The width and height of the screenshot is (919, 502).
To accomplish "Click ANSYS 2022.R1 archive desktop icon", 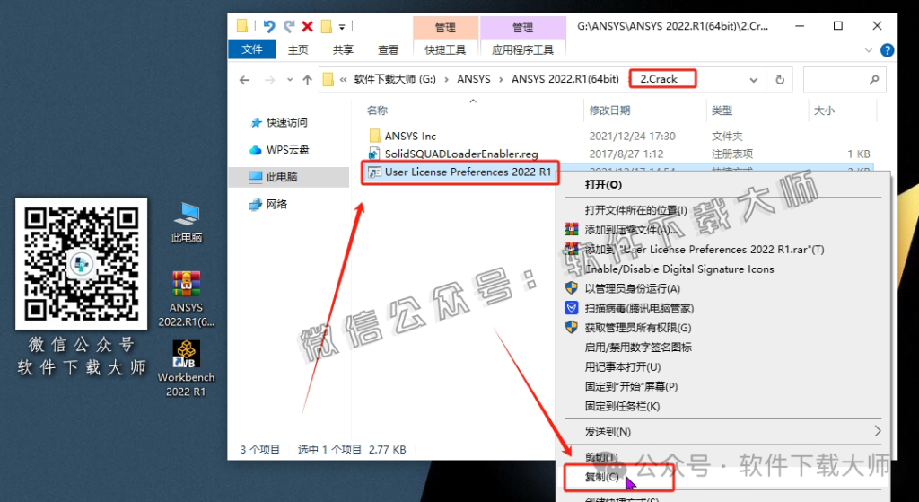I will [187, 298].
